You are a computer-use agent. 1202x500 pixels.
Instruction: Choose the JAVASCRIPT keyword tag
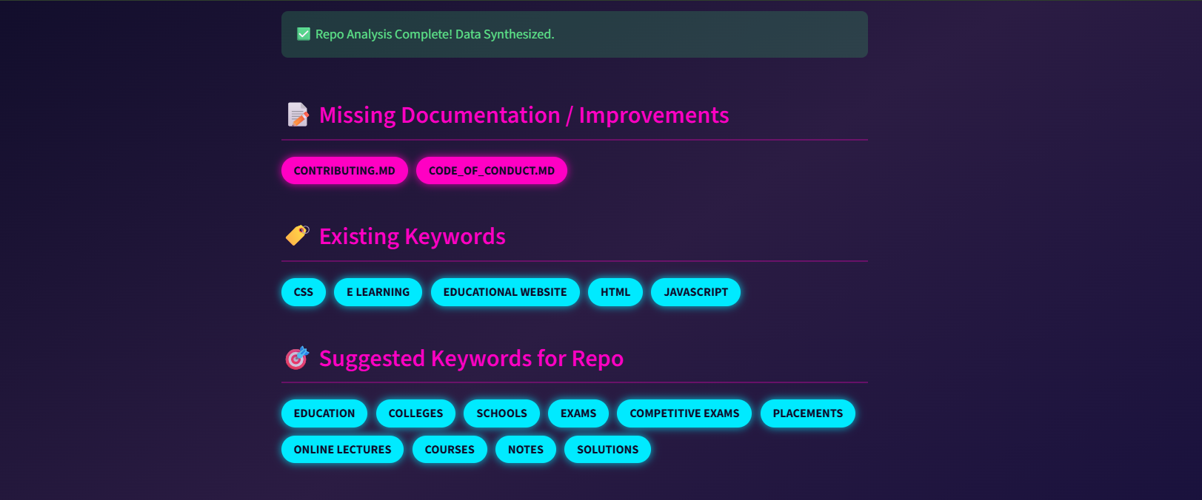tap(695, 292)
